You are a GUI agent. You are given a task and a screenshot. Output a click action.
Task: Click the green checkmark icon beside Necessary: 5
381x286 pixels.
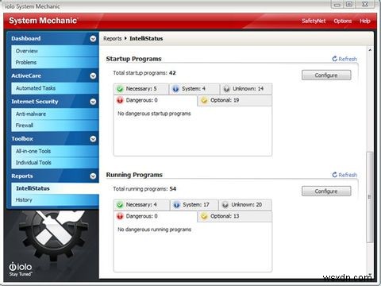coord(120,89)
